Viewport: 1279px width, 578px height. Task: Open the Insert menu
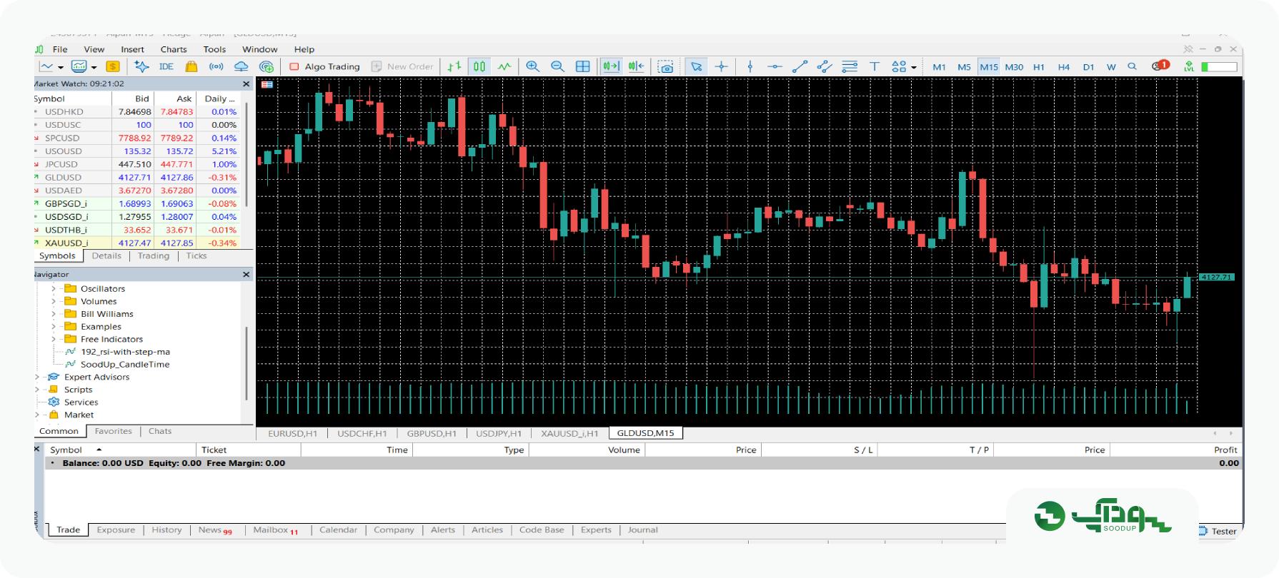pyautogui.click(x=132, y=49)
